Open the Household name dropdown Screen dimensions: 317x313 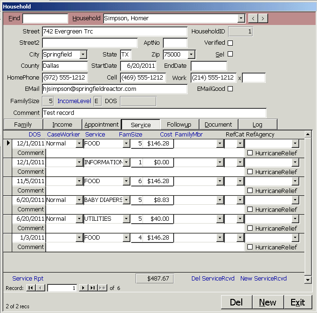tap(241, 18)
